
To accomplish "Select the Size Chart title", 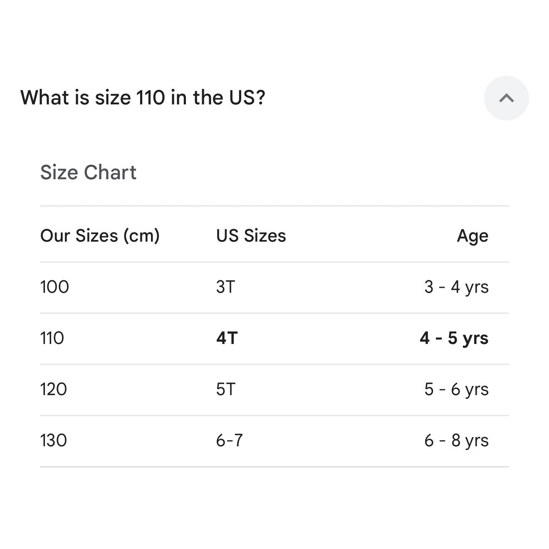I will (88, 172).
